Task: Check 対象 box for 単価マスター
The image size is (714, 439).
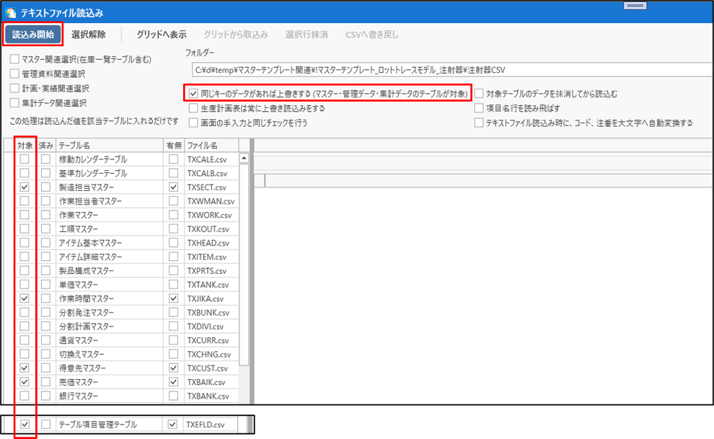Action: 25,284
